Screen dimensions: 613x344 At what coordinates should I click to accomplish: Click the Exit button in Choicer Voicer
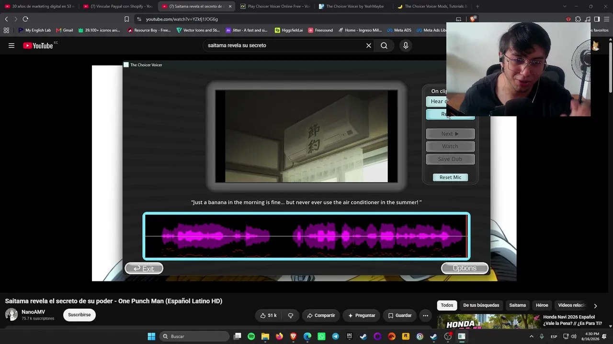(x=144, y=269)
